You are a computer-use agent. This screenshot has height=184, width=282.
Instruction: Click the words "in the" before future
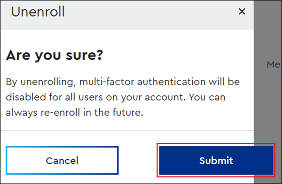[x=96, y=113]
